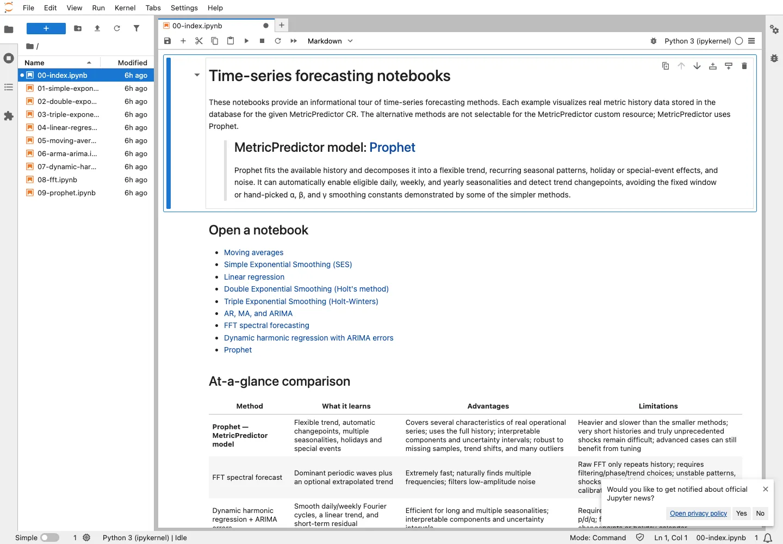Open the debugger right sidebar panel
The height and width of the screenshot is (544, 783).
[774, 58]
